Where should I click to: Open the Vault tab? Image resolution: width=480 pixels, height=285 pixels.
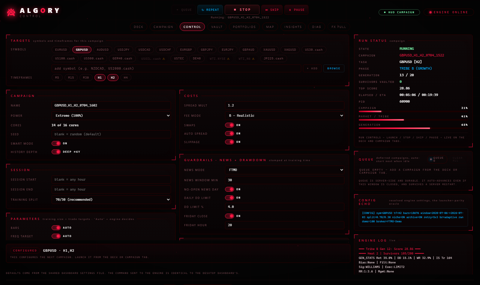coord(217,27)
